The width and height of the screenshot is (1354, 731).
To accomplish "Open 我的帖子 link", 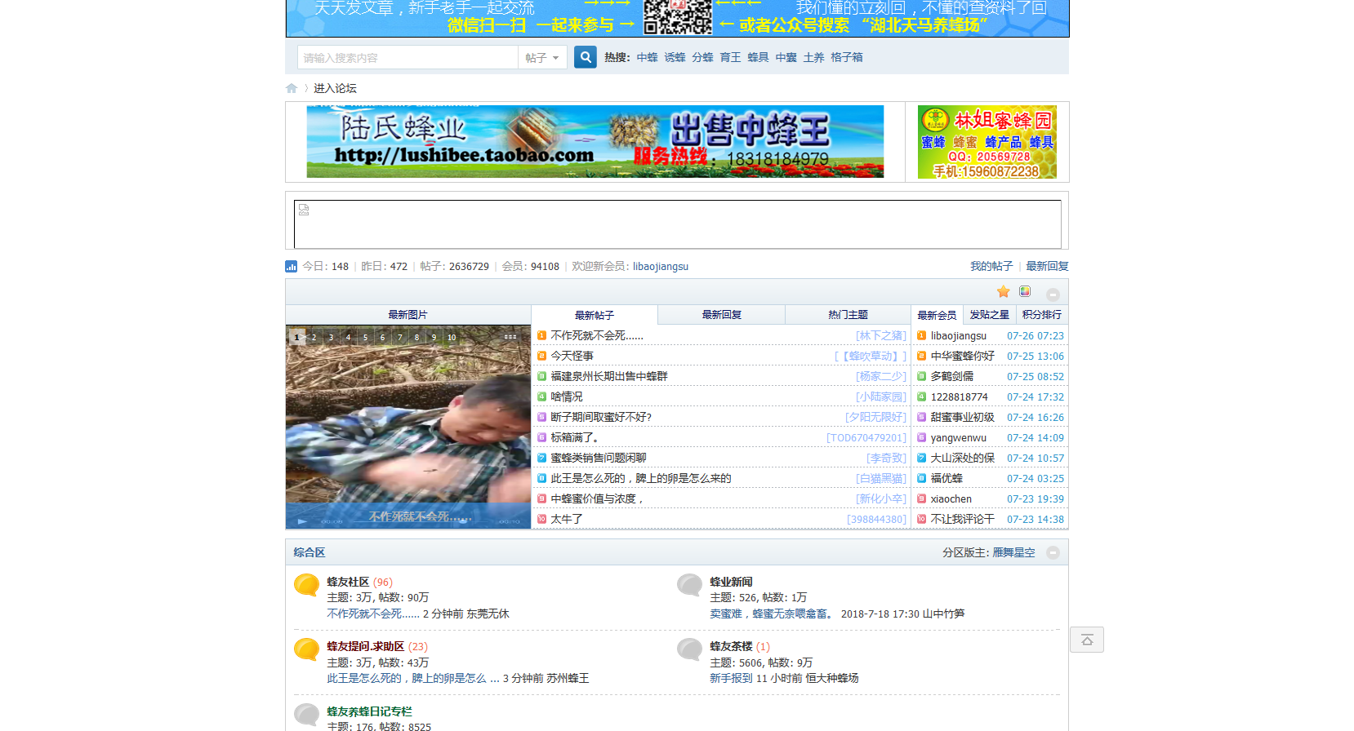I will click(x=991, y=267).
